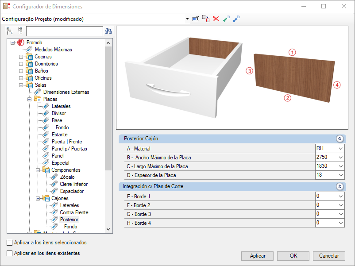Collapse the Componentes tree node
Image resolution: width=355 pixels, height=266 pixels.
click(x=38, y=170)
